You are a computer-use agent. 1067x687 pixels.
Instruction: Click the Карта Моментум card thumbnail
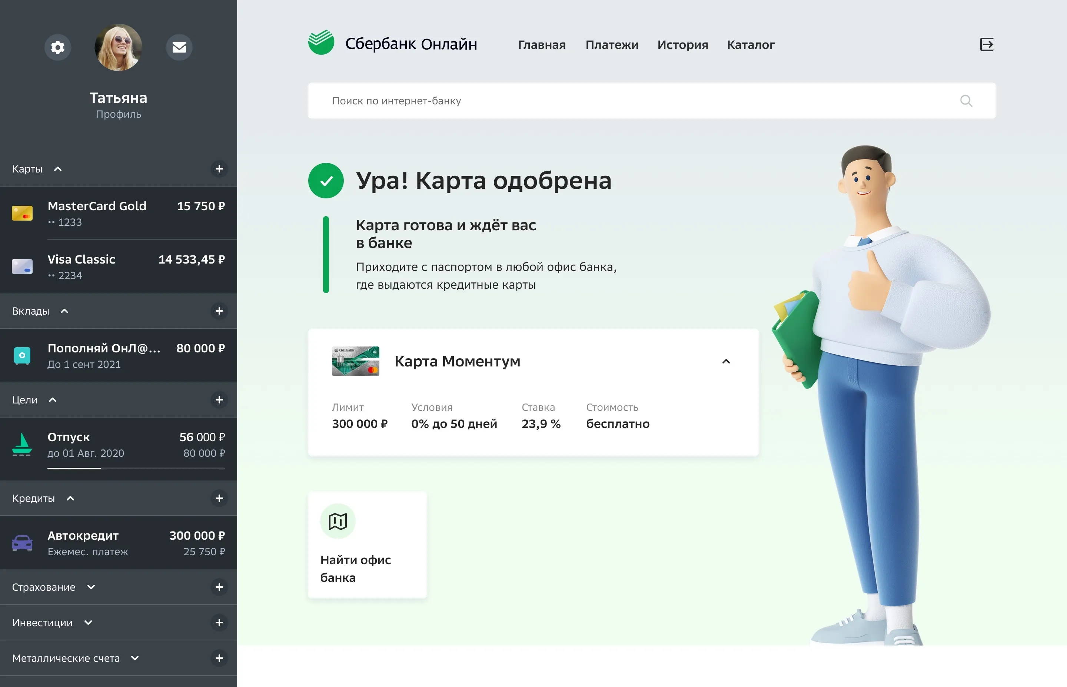click(356, 361)
